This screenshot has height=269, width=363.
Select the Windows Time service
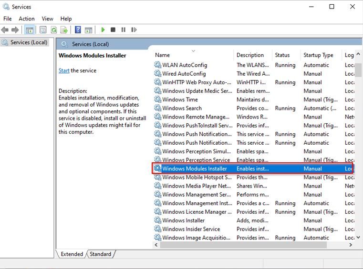tap(254, 100)
